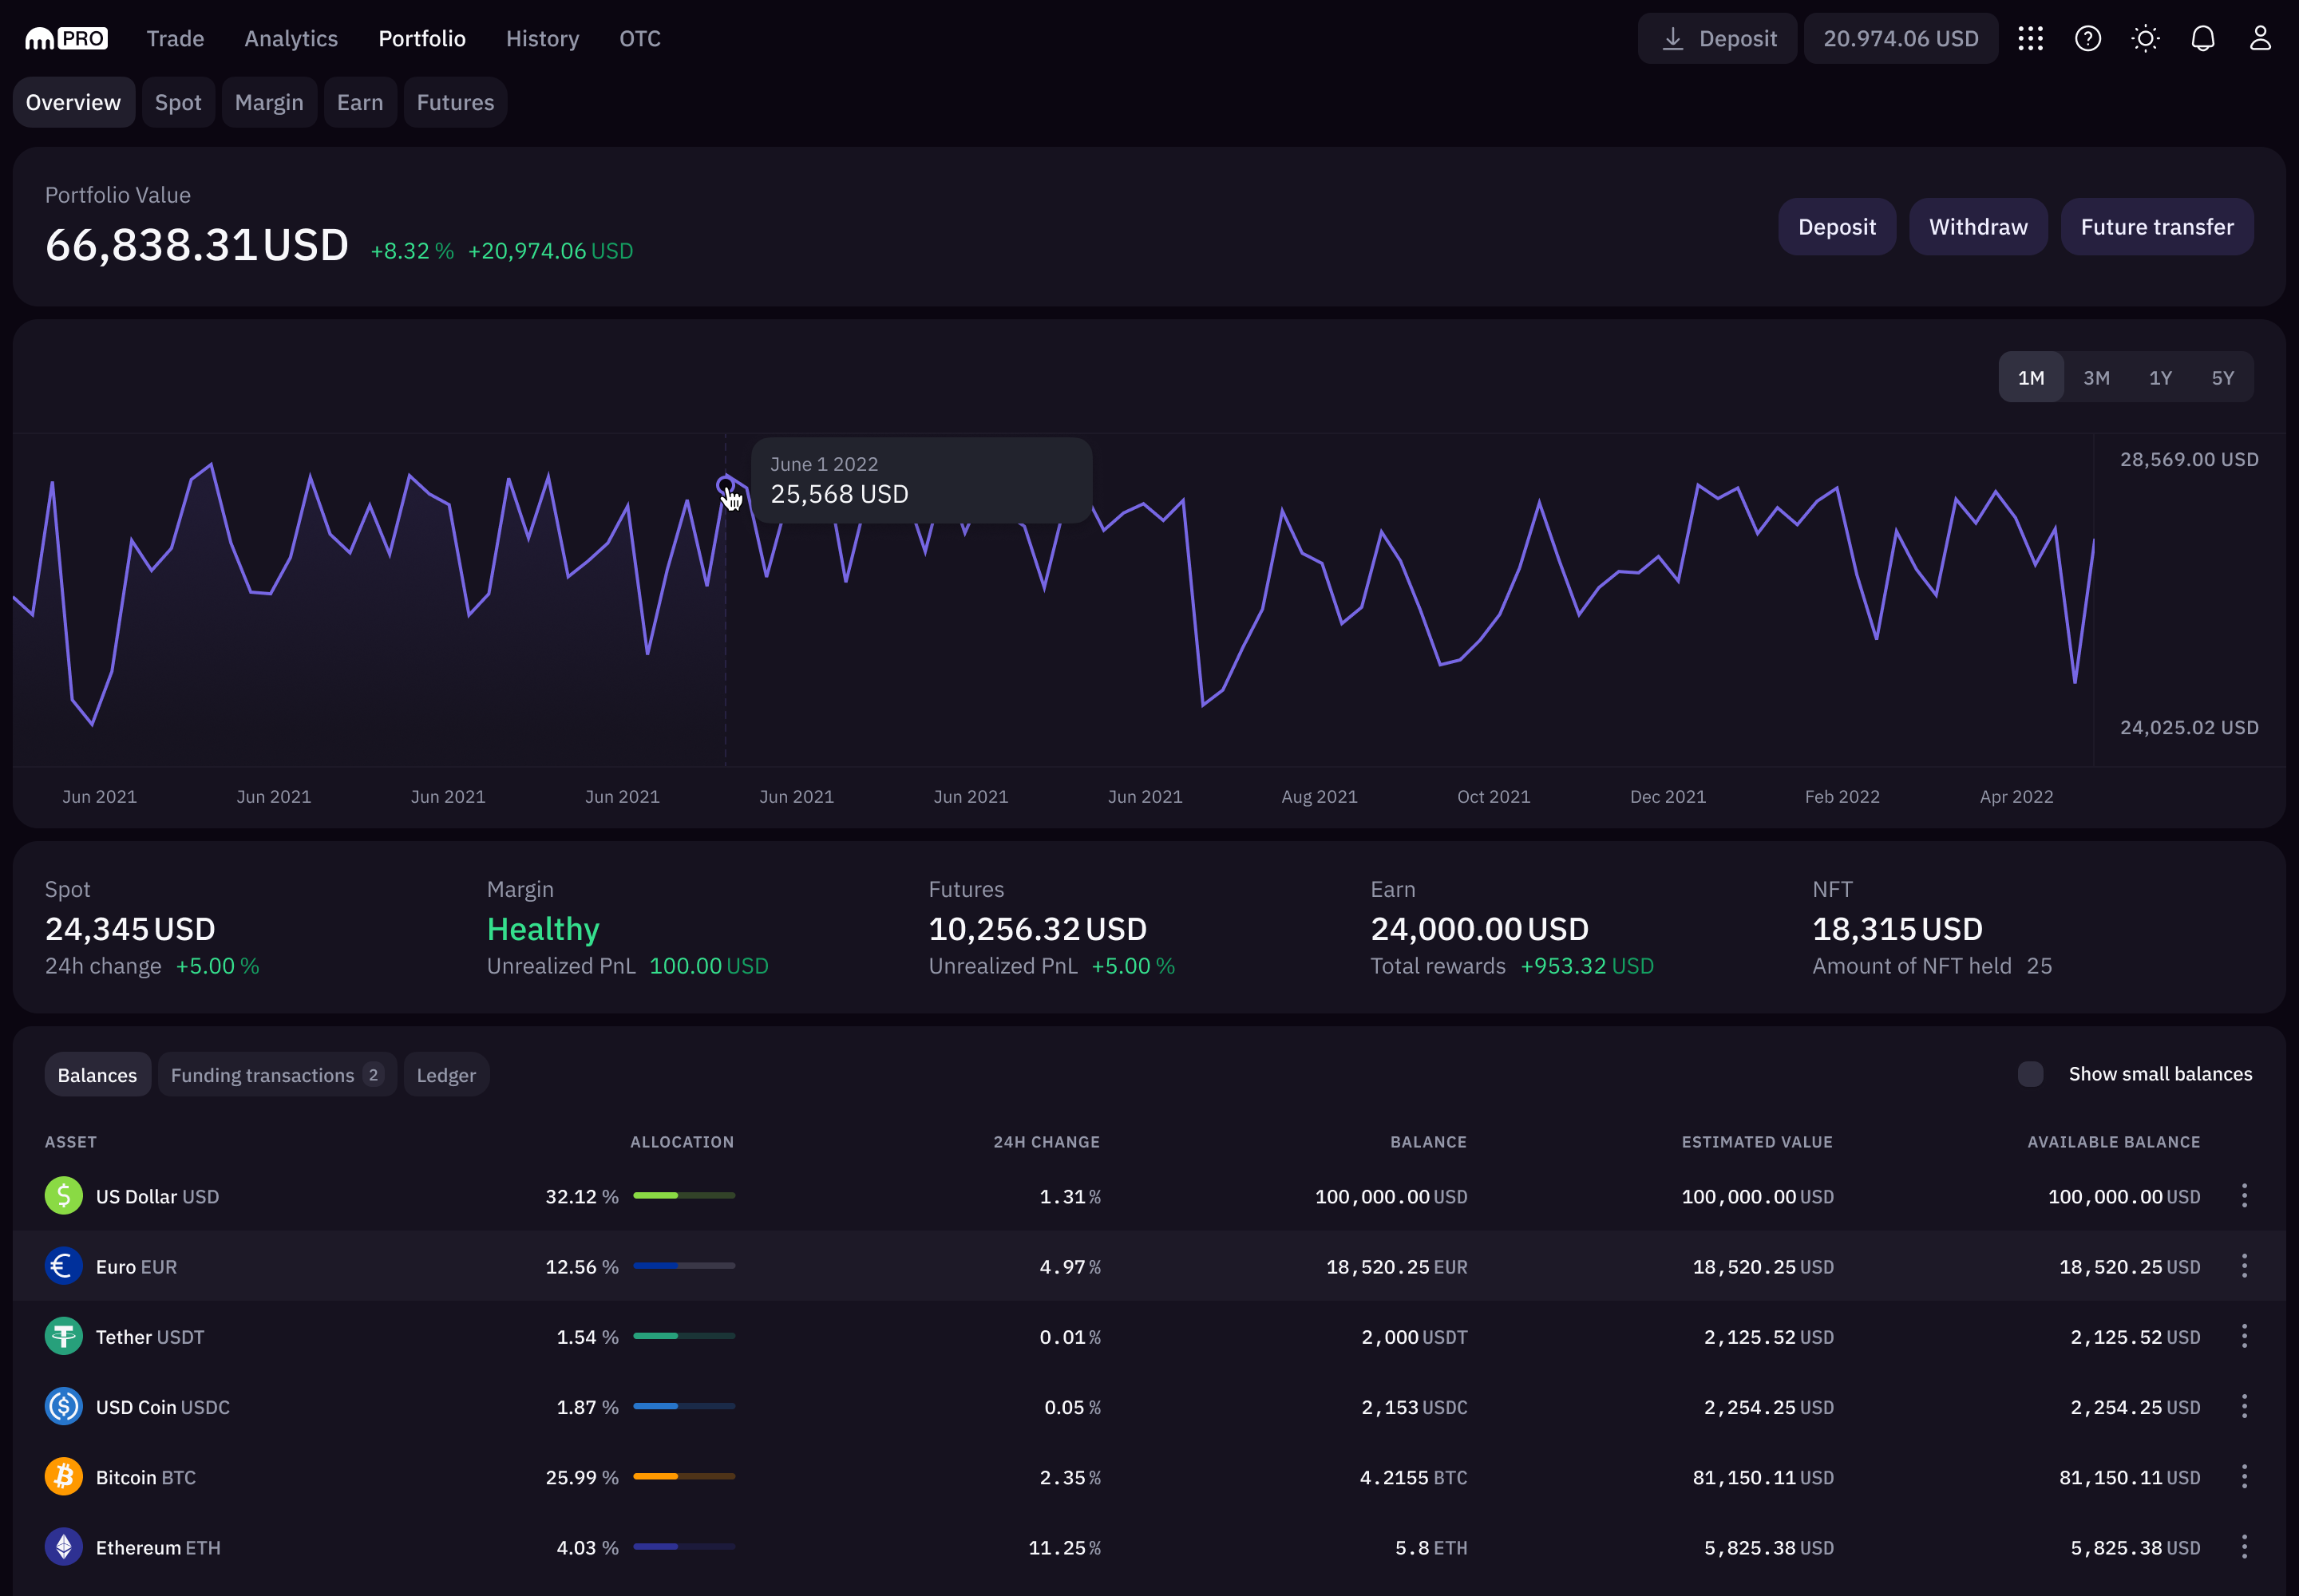Click the Futures 10,256.32 USD value
Viewport: 2299px width, 1596px height.
pyautogui.click(x=1038, y=929)
